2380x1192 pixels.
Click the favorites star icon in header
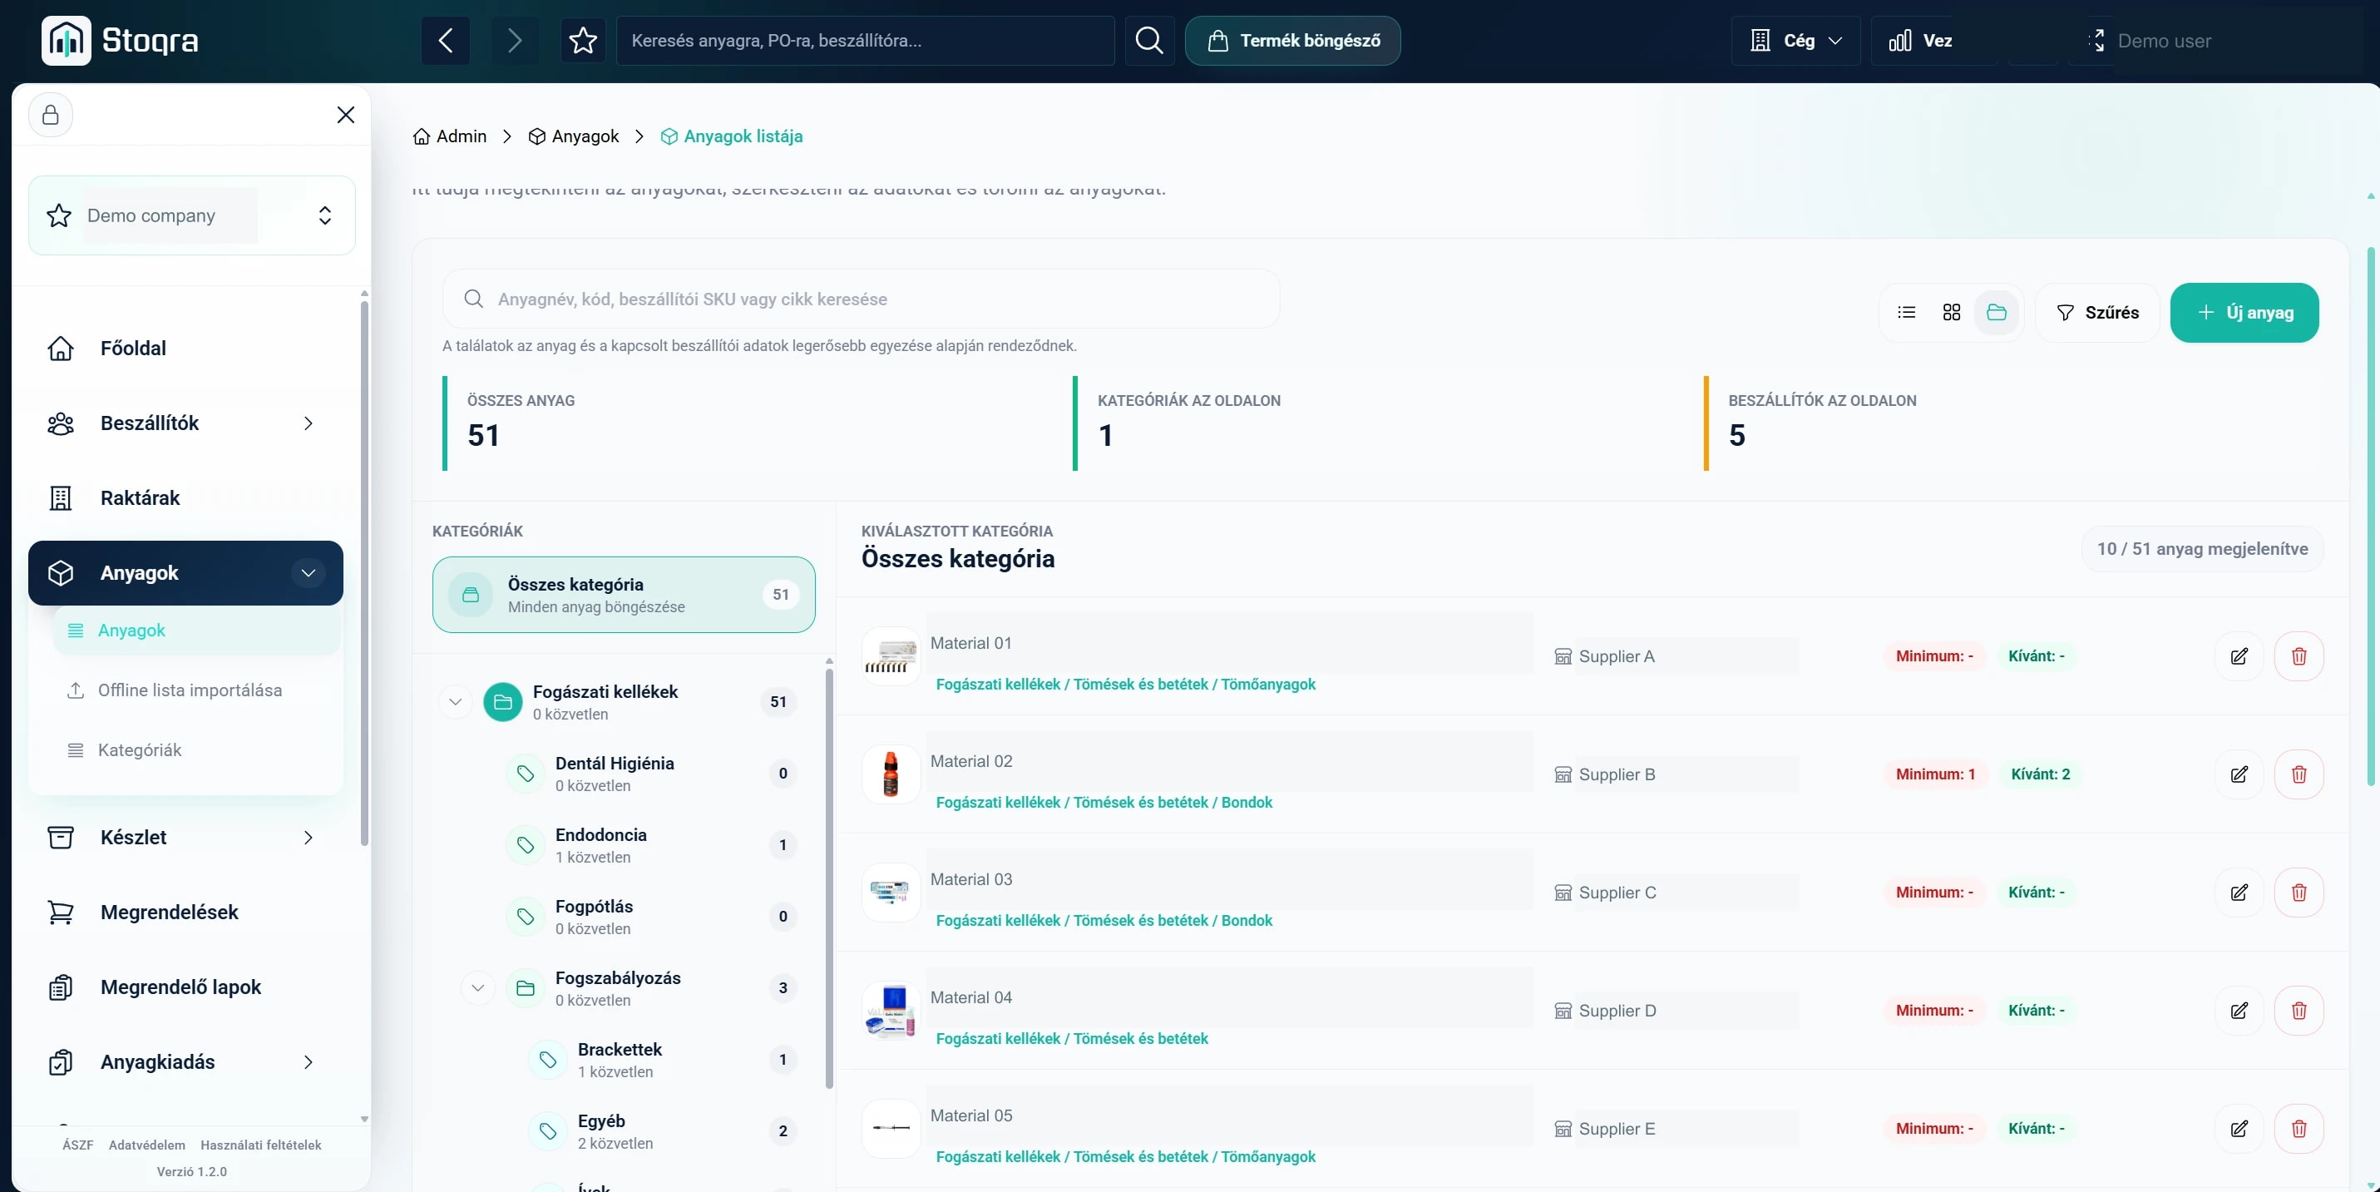(583, 41)
